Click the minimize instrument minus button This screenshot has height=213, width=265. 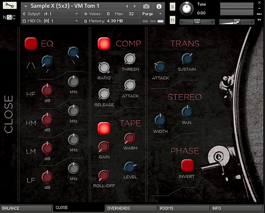260,8
